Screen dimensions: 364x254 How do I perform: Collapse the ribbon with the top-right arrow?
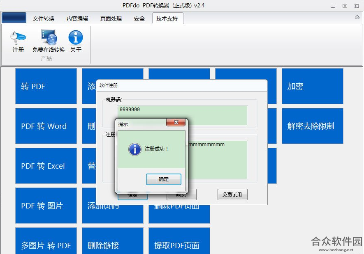[x=357, y=17]
